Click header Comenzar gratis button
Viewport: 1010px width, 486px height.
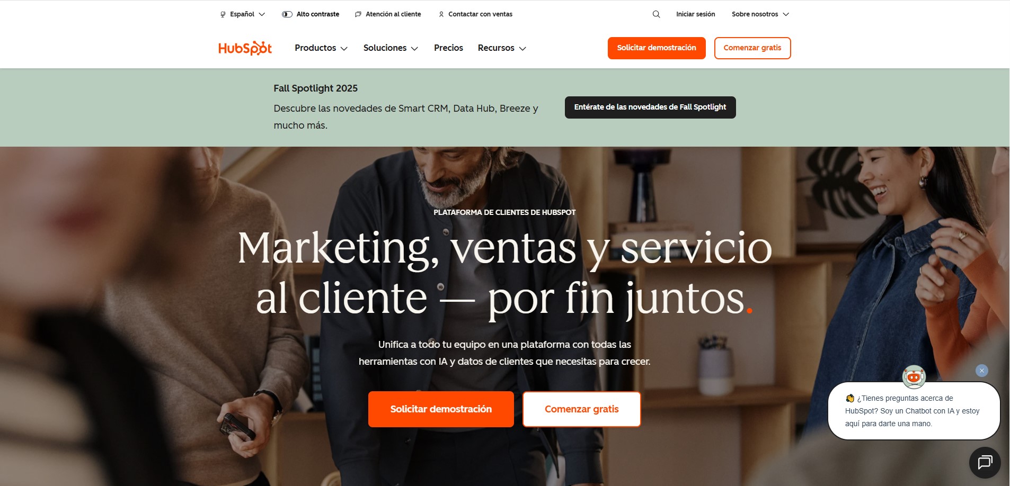pyautogui.click(x=752, y=48)
